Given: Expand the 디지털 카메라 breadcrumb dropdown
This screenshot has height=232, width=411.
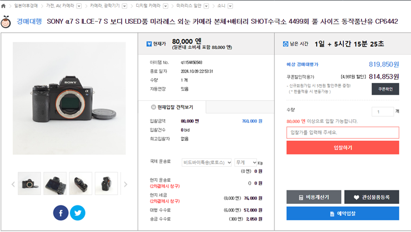Looking at the screenshot, I should tap(166, 6).
